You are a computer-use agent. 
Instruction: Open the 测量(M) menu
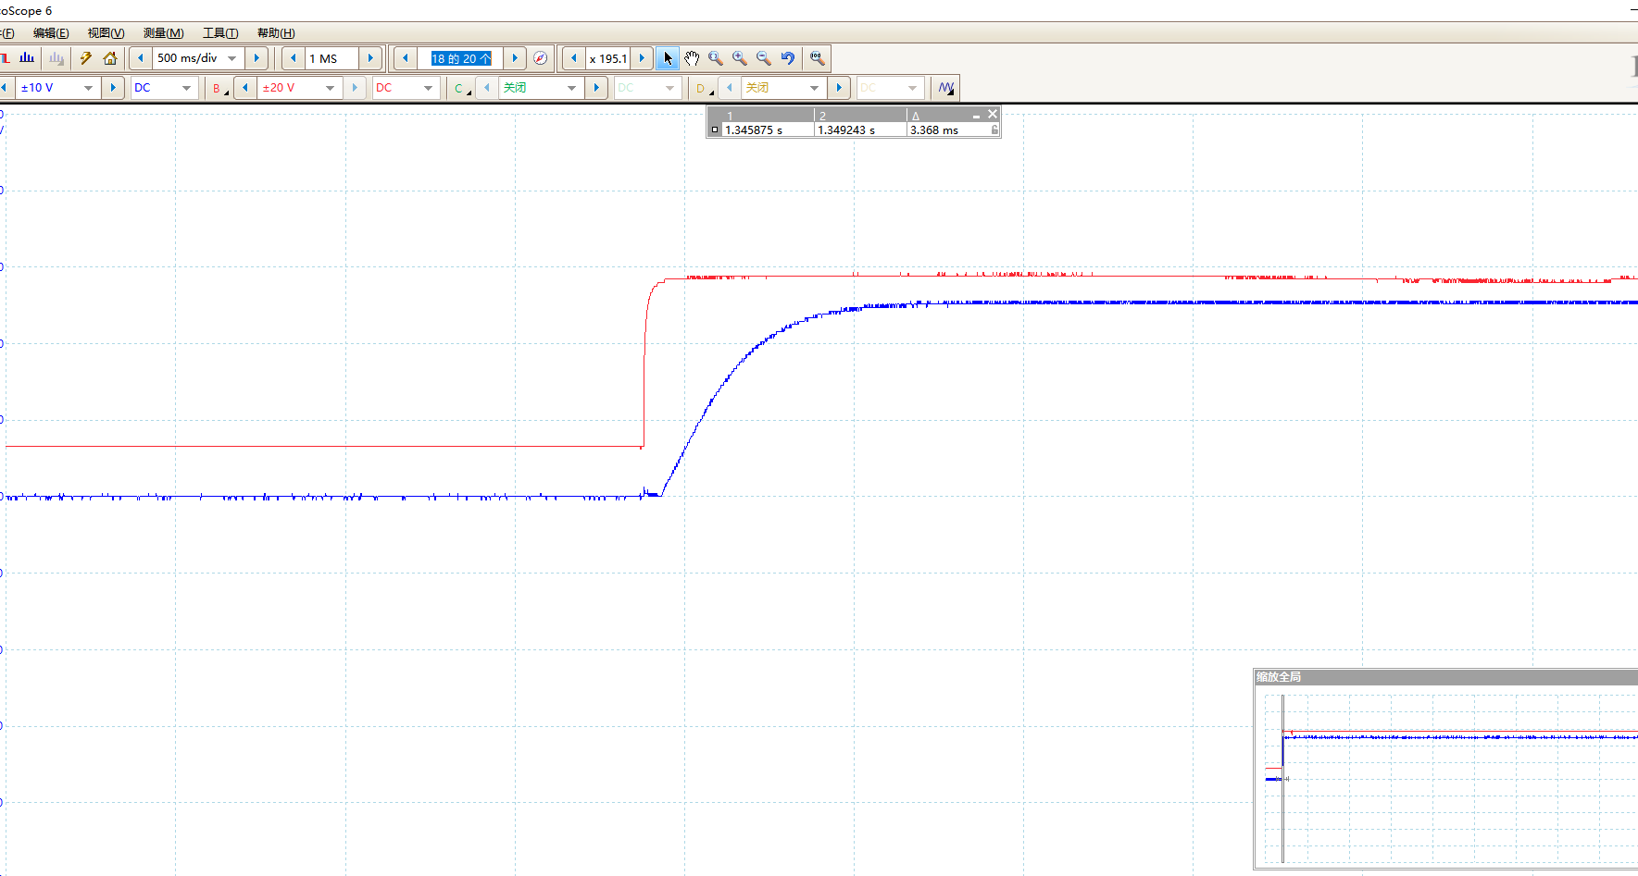click(164, 33)
